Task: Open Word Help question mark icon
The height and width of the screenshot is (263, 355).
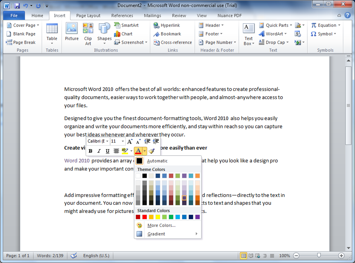Action: point(348,15)
